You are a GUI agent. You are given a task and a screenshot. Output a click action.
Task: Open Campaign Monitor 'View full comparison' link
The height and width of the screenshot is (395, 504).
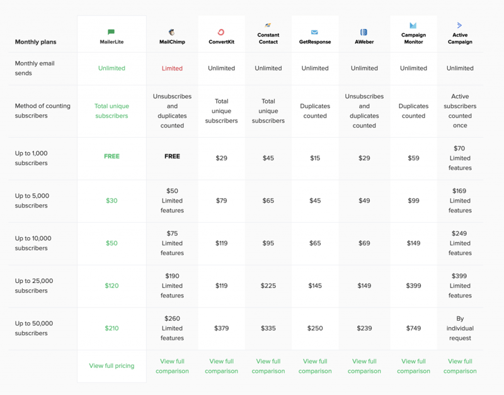click(x=413, y=366)
